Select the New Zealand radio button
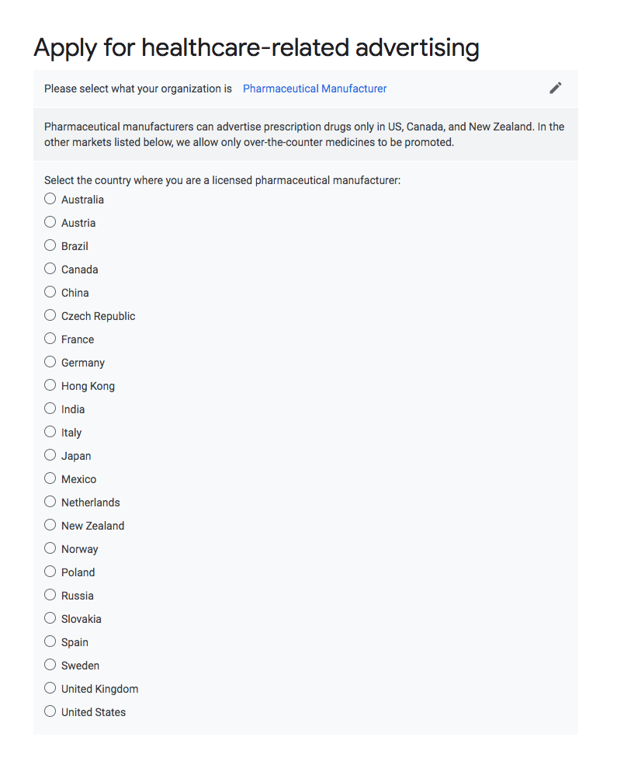 (50, 525)
